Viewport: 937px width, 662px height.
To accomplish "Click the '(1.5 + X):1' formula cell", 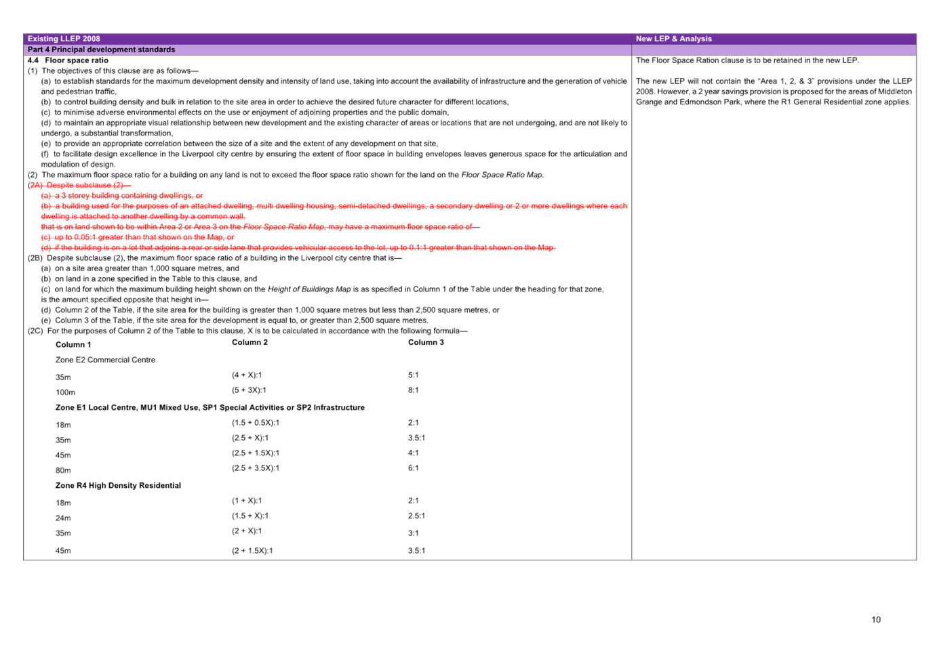I will (250, 516).
